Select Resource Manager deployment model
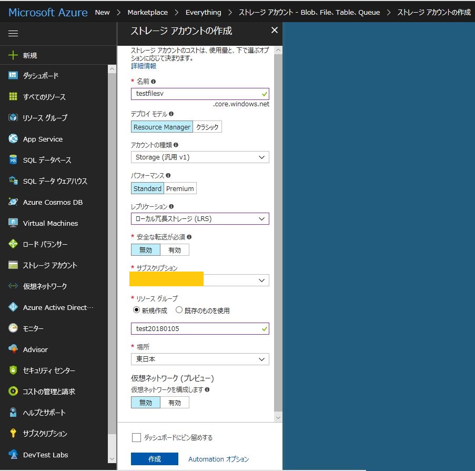 [x=162, y=127]
